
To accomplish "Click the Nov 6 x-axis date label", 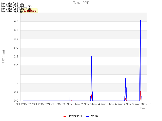I will (113, 104).
